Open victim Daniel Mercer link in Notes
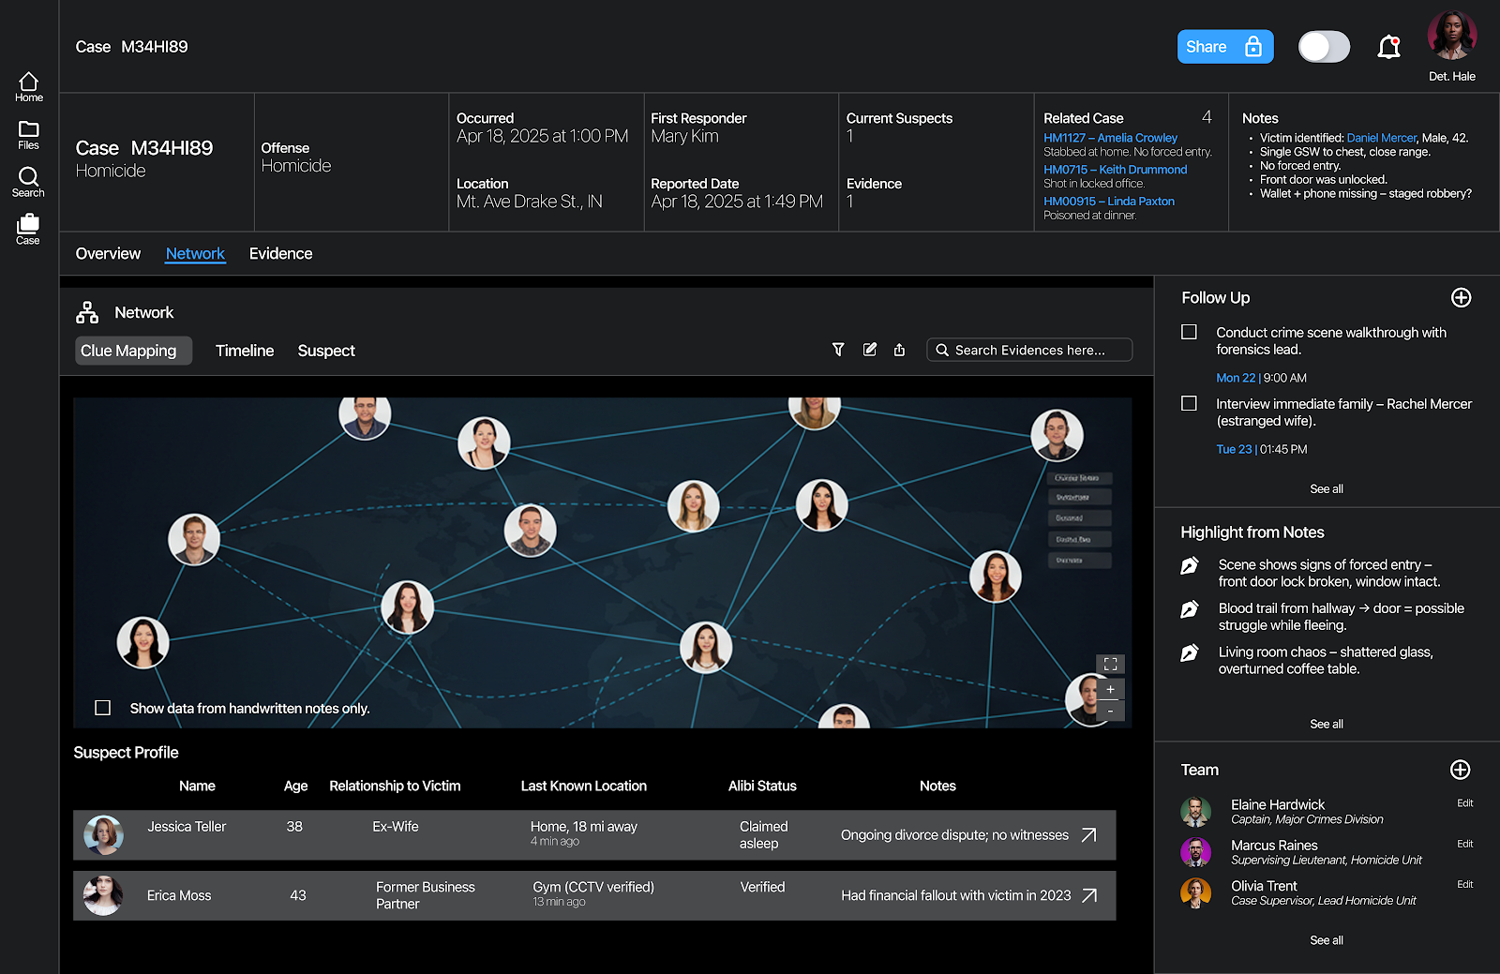Screen dimensions: 1500x974 1381,138
